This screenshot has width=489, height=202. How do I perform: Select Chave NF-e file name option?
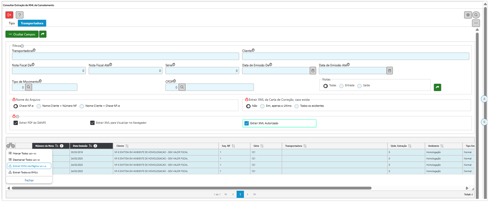coord(16,106)
